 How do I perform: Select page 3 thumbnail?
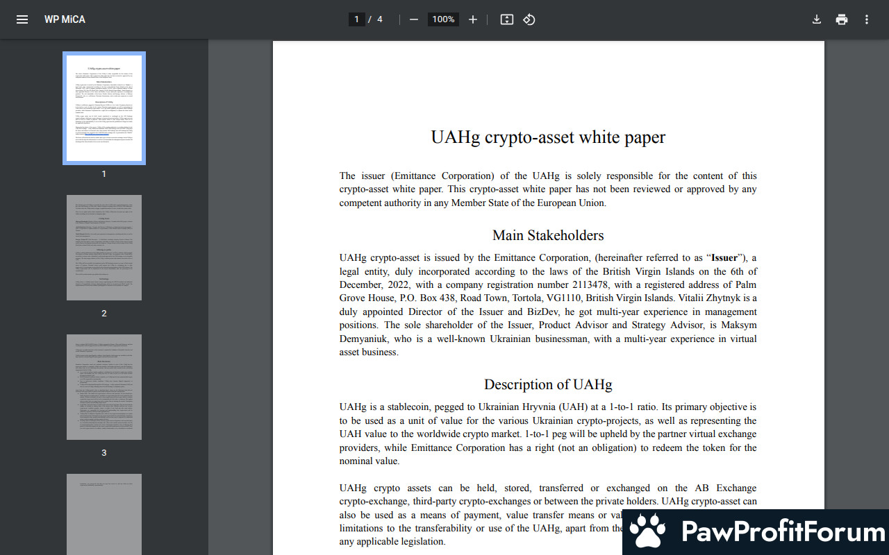pos(104,387)
